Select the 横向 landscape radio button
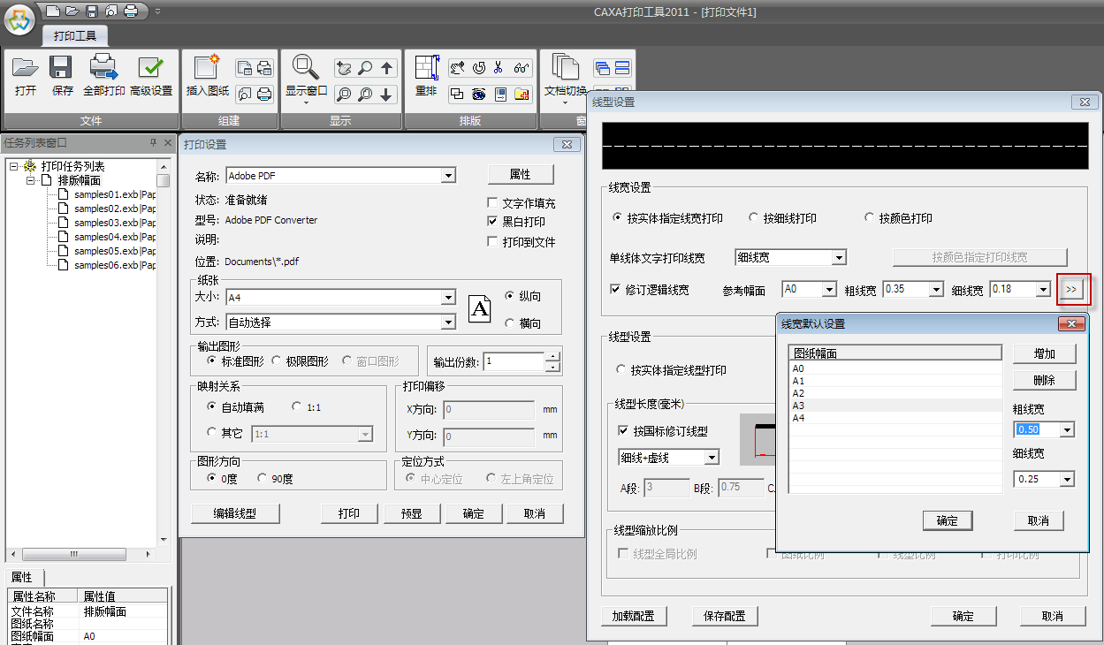 509,323
